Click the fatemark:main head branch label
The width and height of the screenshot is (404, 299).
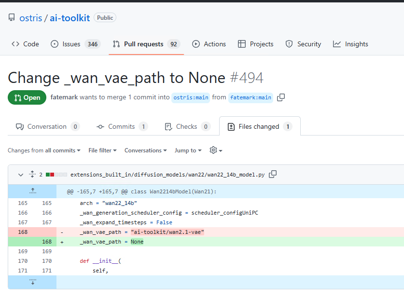click(251, 97)
